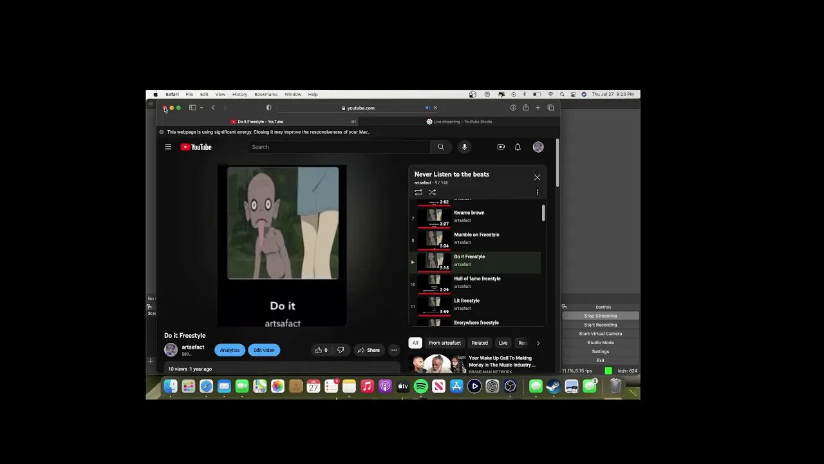Toggle playlist shuffle
The width and height of the screenshot is (824, 464).
[433, 192]
